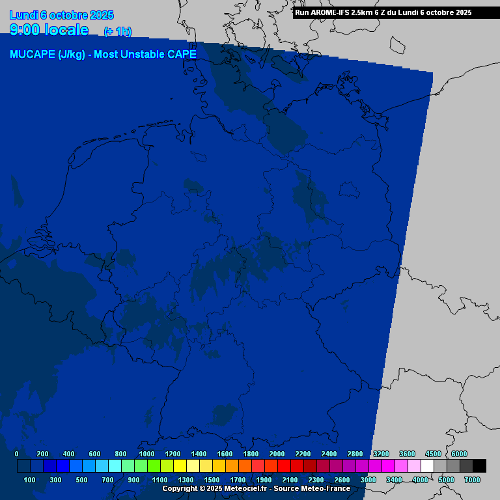
Task: Click 'Source Meteo-France' credit text
Action: click(x=312, y=488)
